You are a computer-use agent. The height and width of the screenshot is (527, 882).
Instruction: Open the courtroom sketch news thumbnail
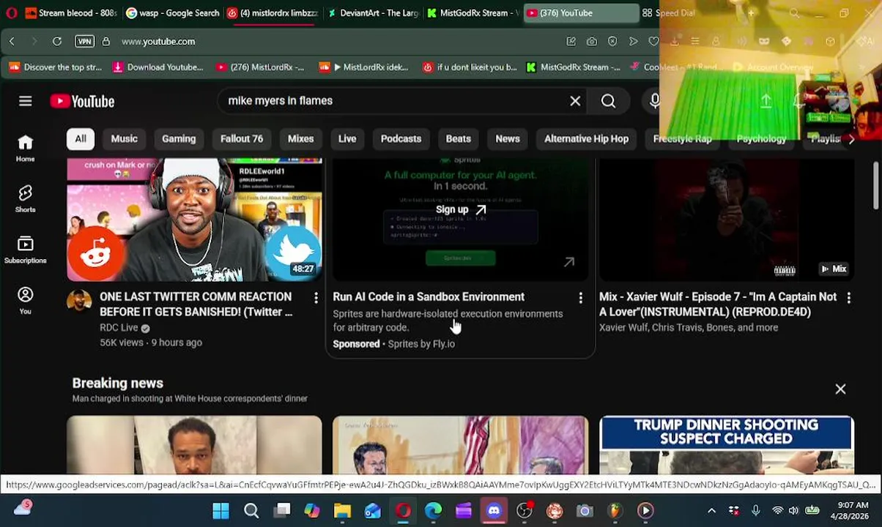[460, 445]
